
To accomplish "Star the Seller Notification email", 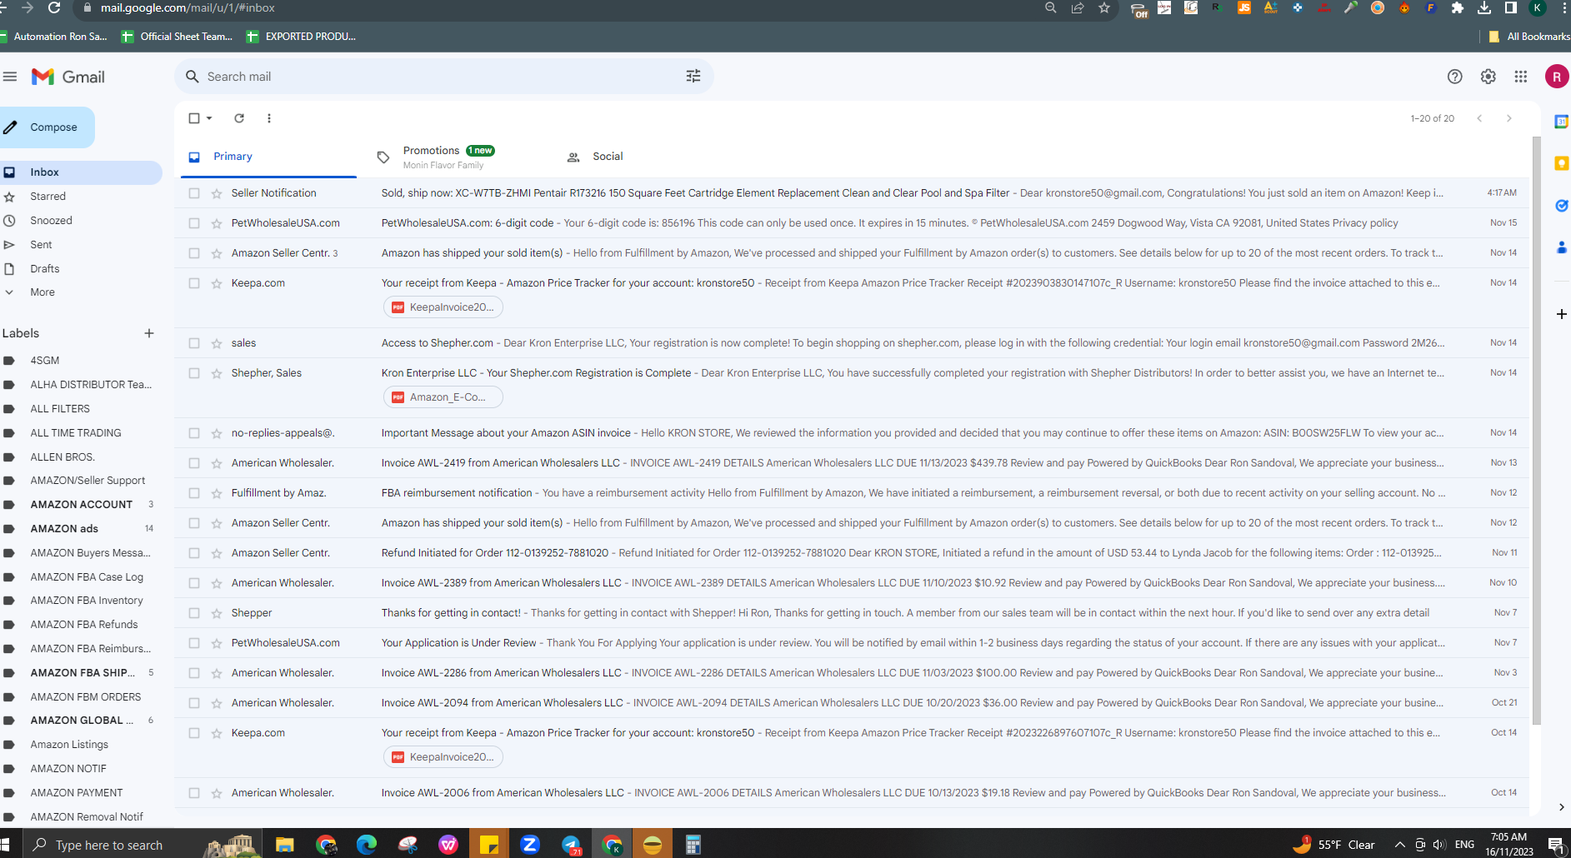I will click(217, 193).
